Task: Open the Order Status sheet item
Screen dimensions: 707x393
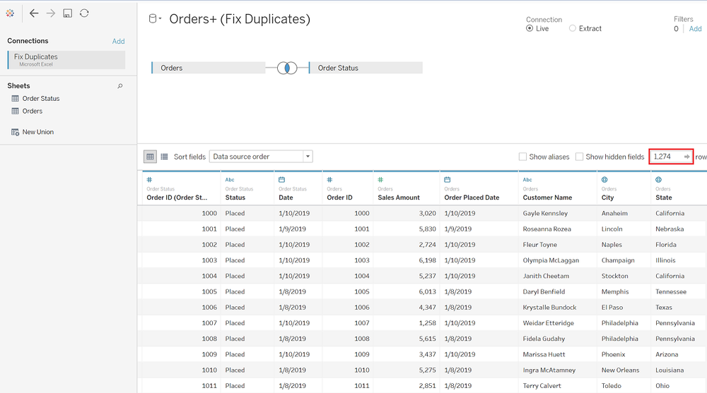Action: pyautogui.click(x=41, y=99)
